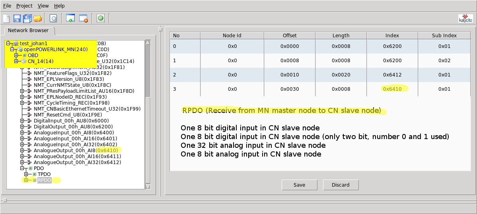Expand the TPDO tree node
The height and width of the screenshot is (214, 477).
point(26,174)
